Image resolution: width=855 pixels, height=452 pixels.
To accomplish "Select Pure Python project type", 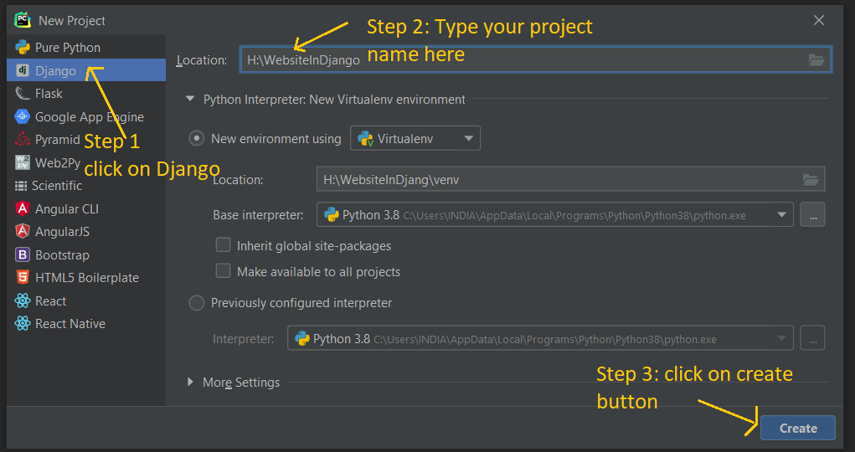I will click(x=67, y=48).
